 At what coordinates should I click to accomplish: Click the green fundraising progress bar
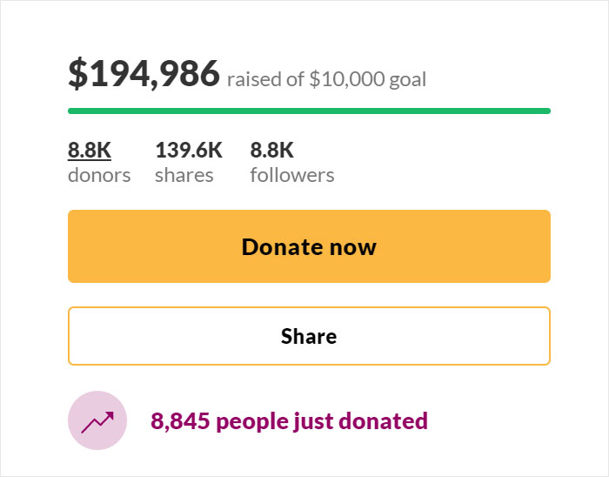[x=309, y=111]
